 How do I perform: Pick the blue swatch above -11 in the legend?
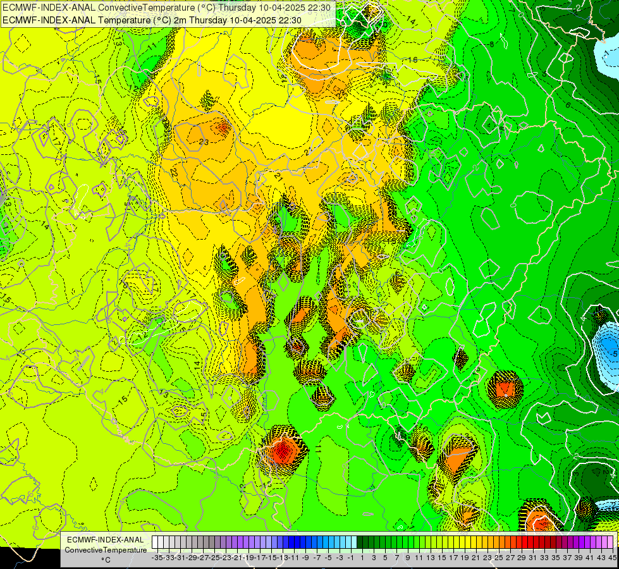pos(291,542)
